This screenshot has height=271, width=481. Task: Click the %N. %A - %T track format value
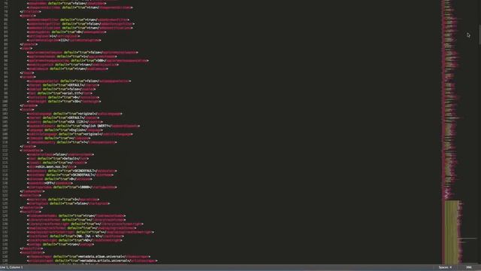(87, 236)
